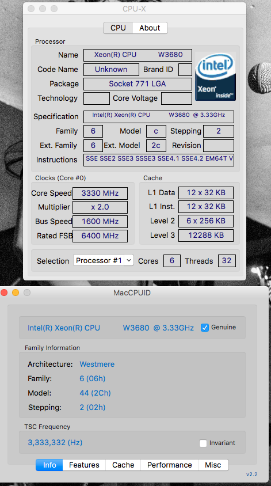Switch to the Features tab

click(x=84, y=465)
